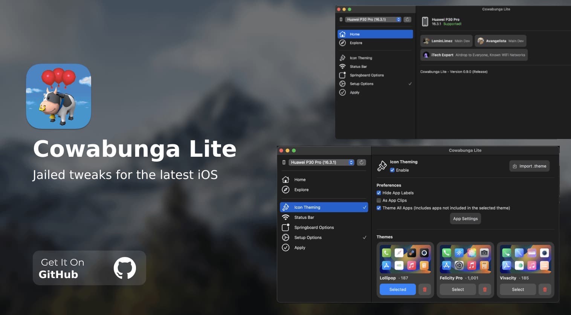Click the Setup Options gear icon, front window
This screenshot has height=315, width=571.
[x=286, y=237]
